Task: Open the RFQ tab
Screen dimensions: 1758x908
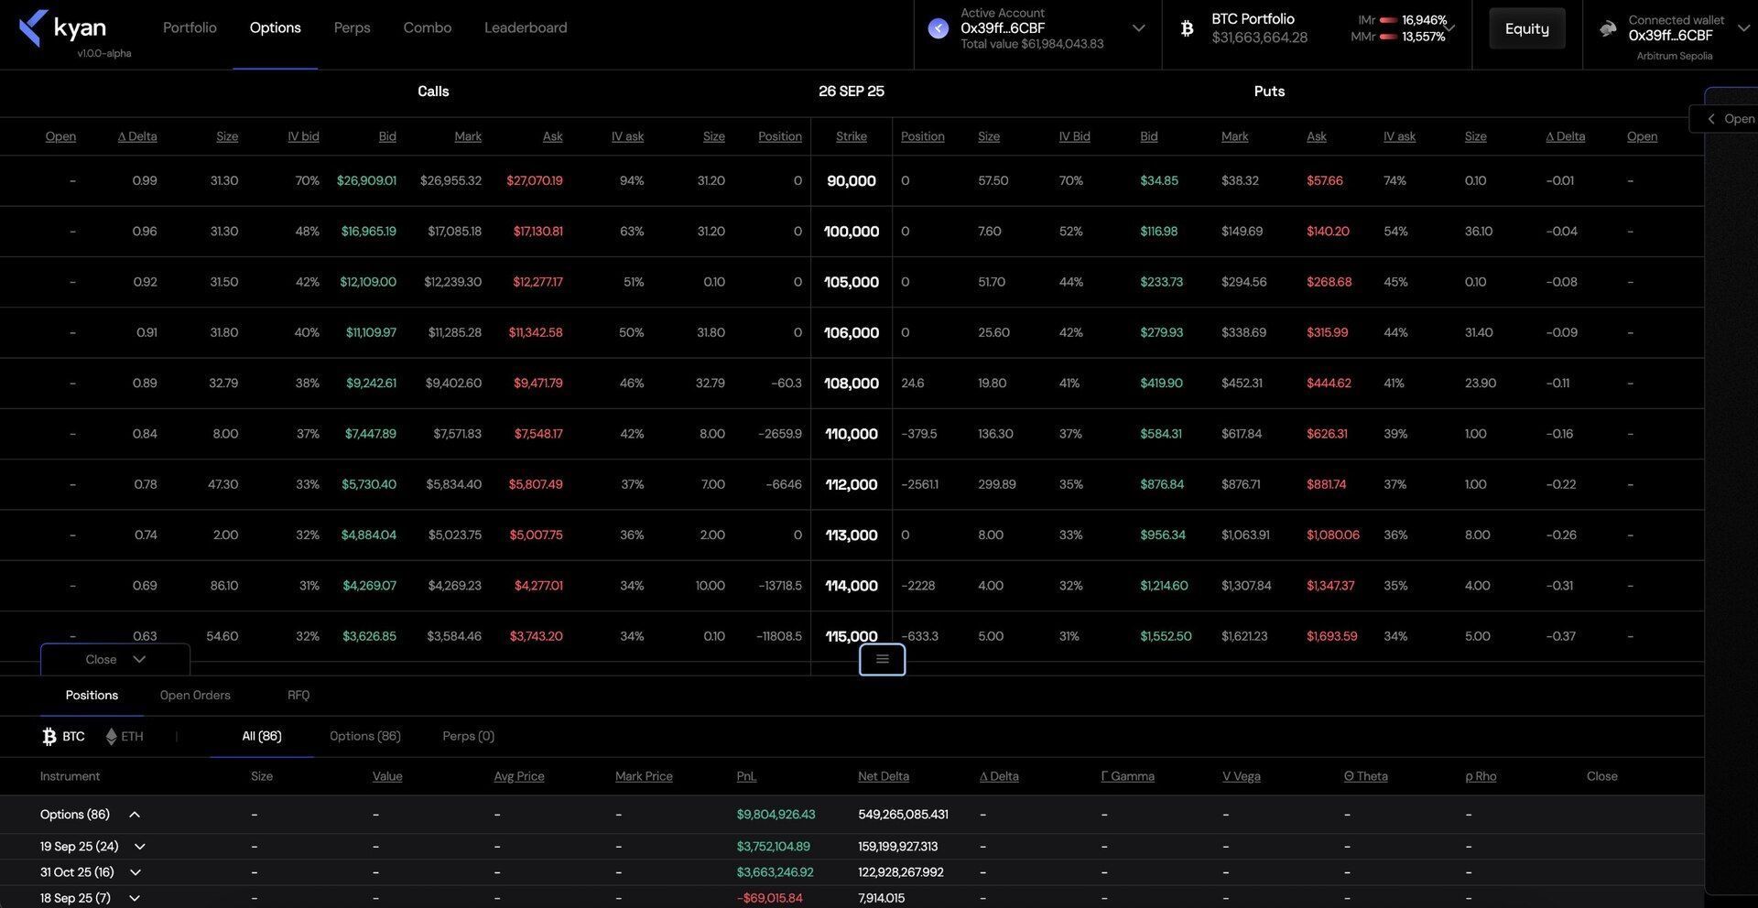Action: 298,695
